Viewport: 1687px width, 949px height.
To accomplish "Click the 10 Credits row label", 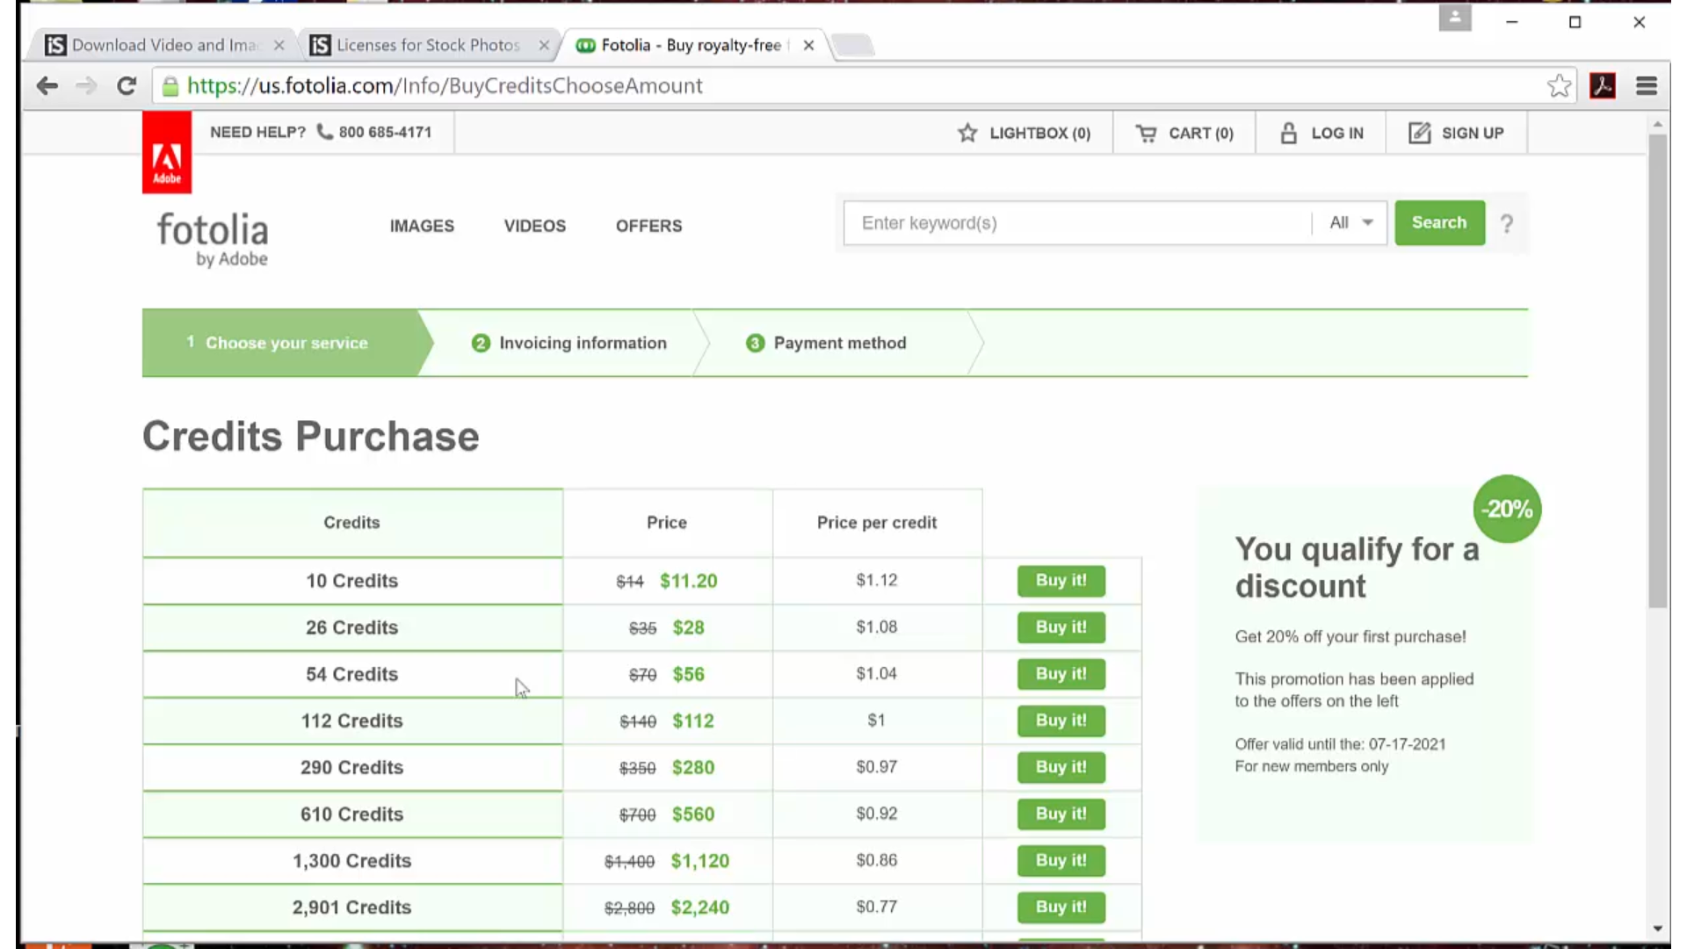I will 352,581.
